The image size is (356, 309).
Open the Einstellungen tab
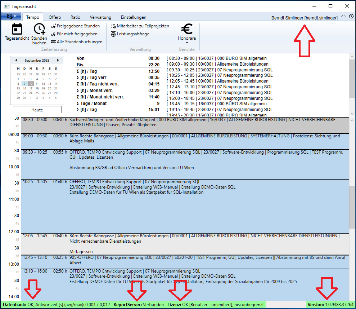[133, 17]
